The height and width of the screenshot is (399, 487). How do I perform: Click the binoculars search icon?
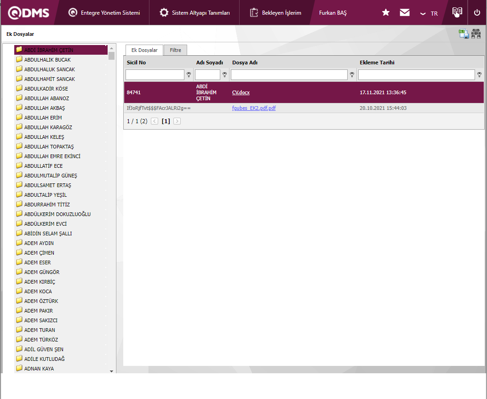pos(476,34)
